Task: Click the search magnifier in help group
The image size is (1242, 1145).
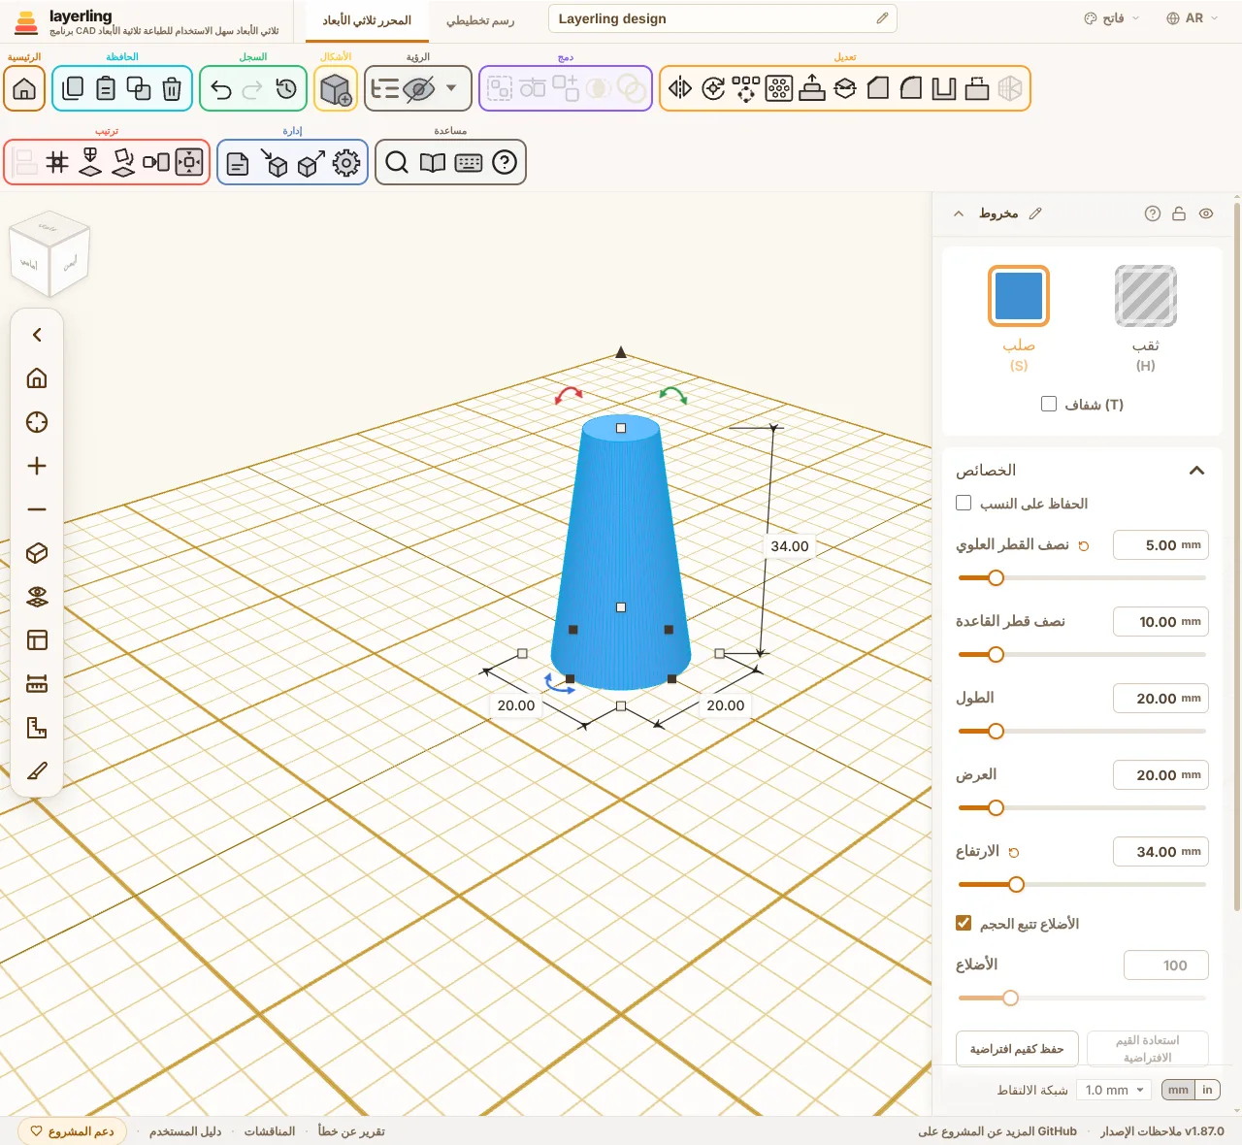Action: click(397, 162)
